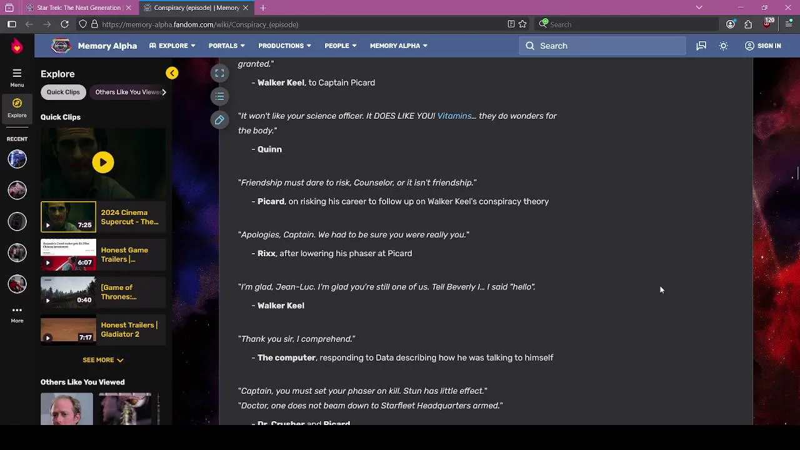
Task: Open the discussions icon in the wiki header
Action: tap(701, 46)
